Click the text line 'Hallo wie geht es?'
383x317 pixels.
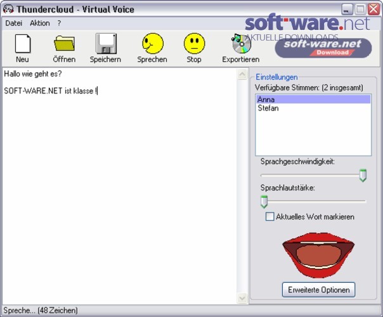(33, 74)
